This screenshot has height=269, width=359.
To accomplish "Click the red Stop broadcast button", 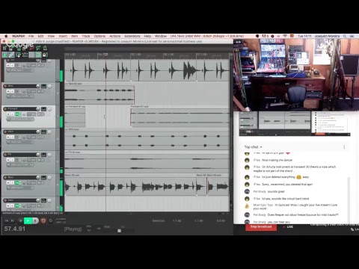I will click(x=261, y=227).
